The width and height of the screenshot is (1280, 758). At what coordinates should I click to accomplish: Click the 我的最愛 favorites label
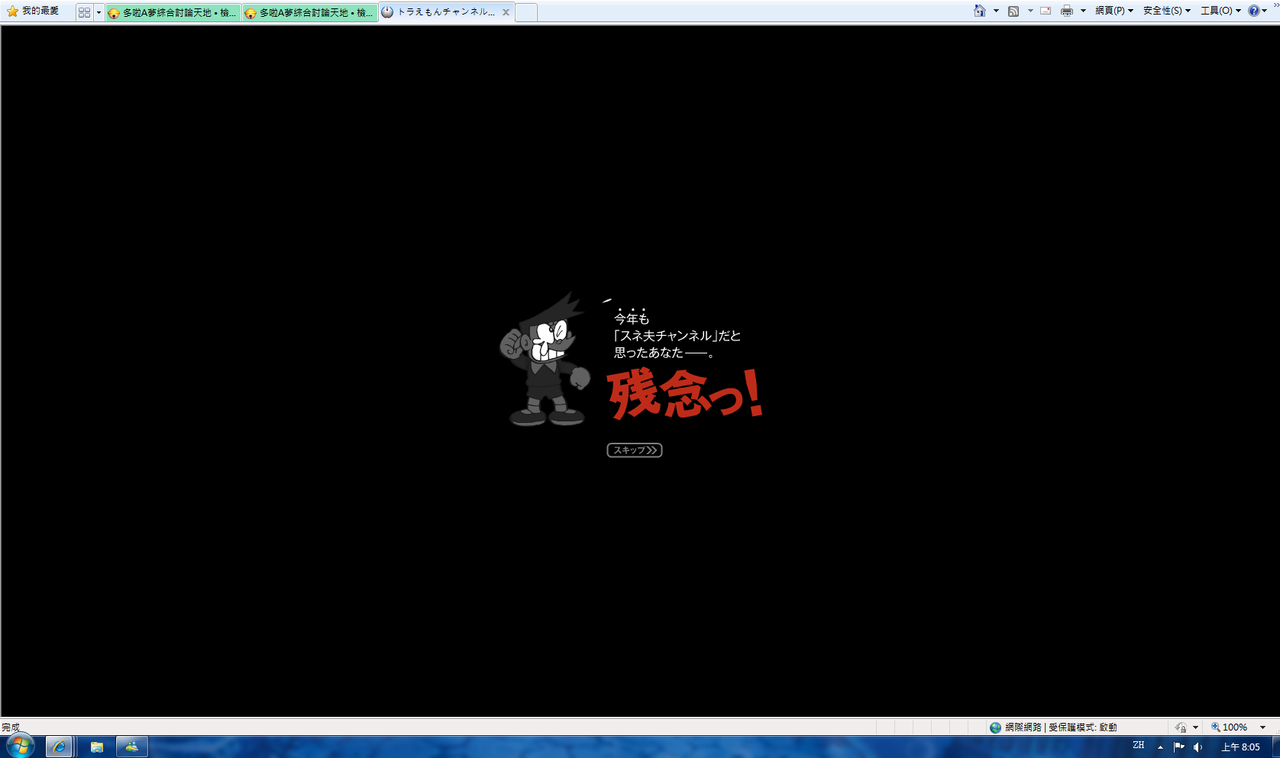point(40,11)
